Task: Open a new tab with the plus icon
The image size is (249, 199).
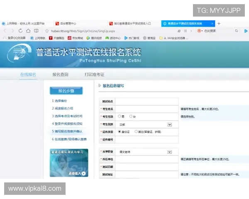Action: coord(219,24)
